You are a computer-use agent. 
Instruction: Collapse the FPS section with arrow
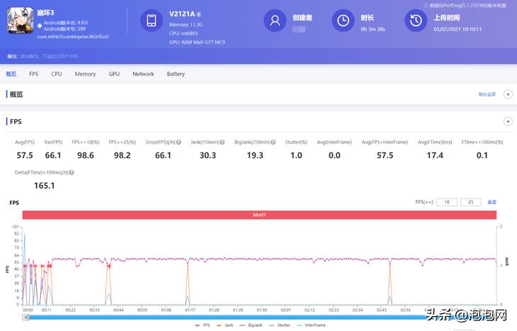click(507, 121)
